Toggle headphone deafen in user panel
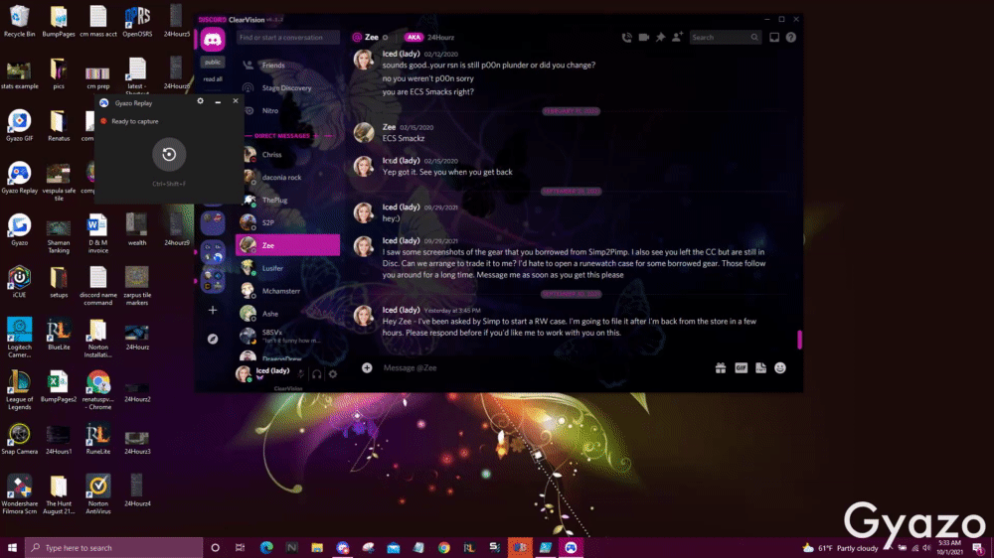This screenshot has width=994, height=558. (317, 374)
